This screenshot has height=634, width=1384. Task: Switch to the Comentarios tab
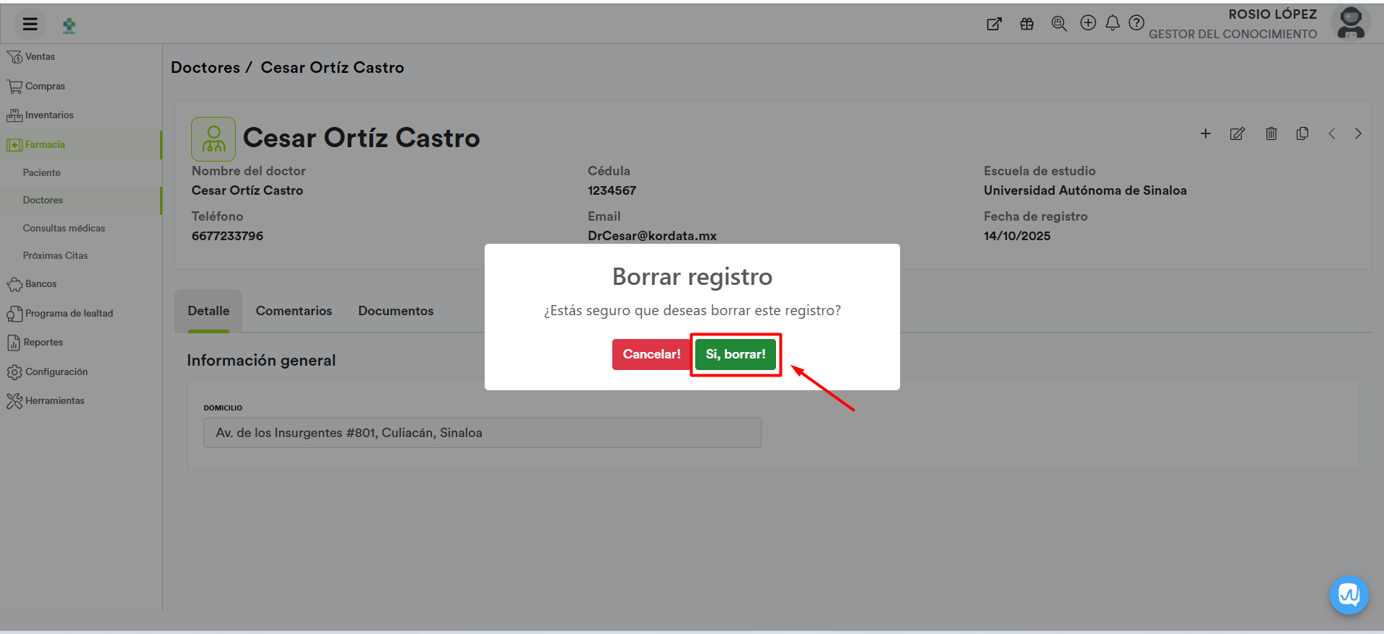pyautogui.click(x=294, y=311)
